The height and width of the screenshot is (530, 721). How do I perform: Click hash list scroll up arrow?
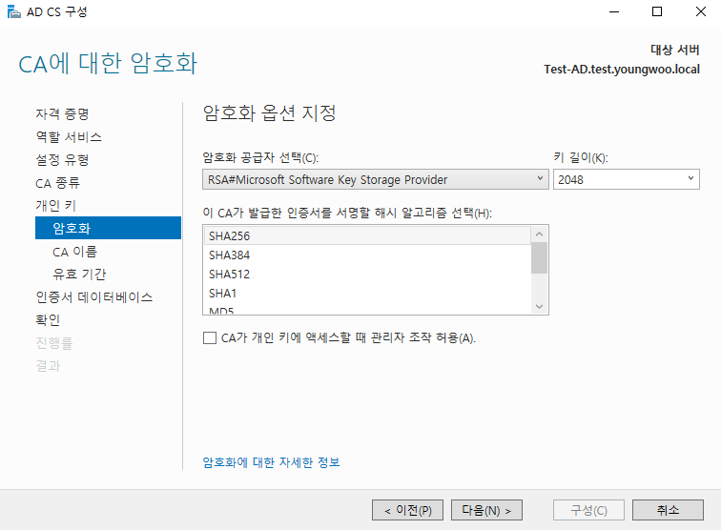[x=540, y=234]
